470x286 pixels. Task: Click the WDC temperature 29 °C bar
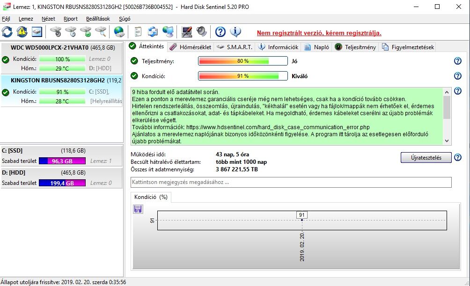[x=62, y=68]
